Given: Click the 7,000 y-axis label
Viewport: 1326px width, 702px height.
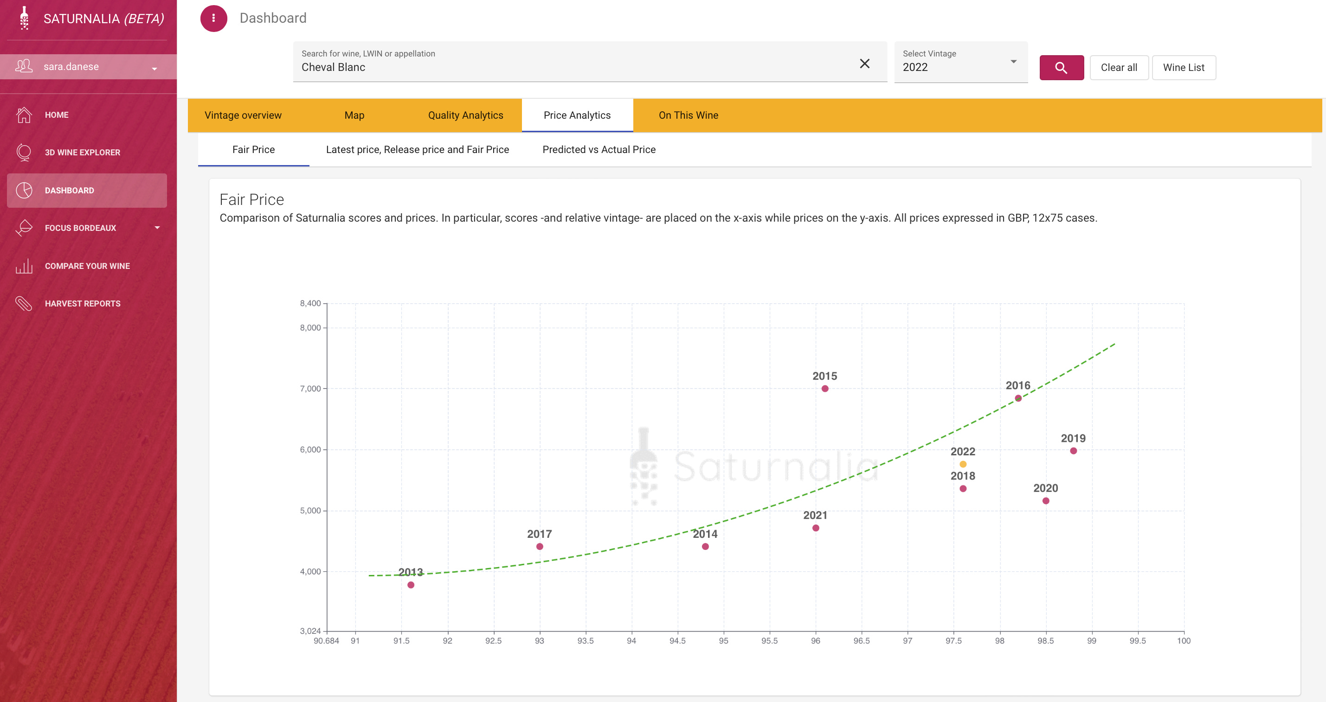Looking at the screenshot, I should coord(310,389).
